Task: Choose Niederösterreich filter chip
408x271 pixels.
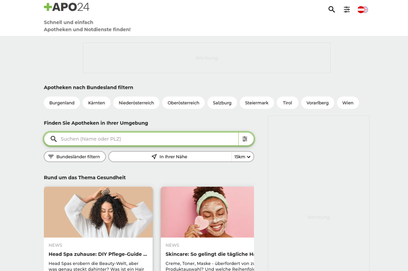Action: [x=136, y=103]
